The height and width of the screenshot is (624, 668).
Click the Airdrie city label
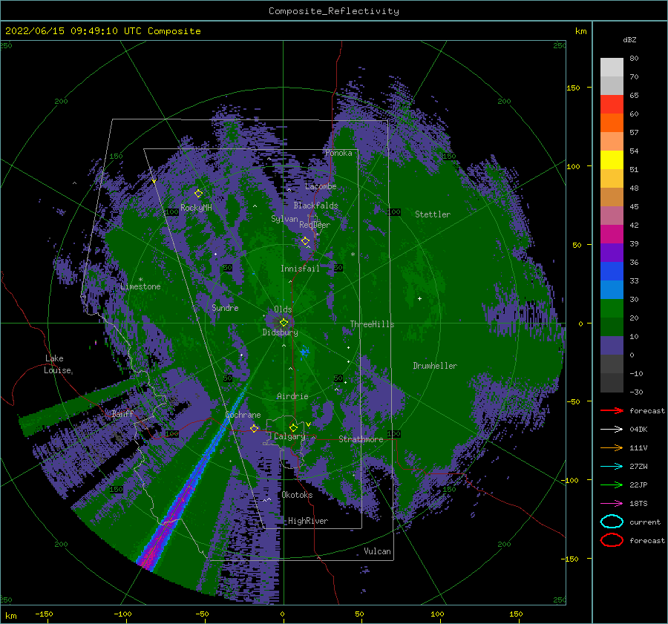click(292, 396)
